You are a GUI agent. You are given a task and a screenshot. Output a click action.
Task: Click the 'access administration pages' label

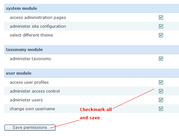[38, 18]
